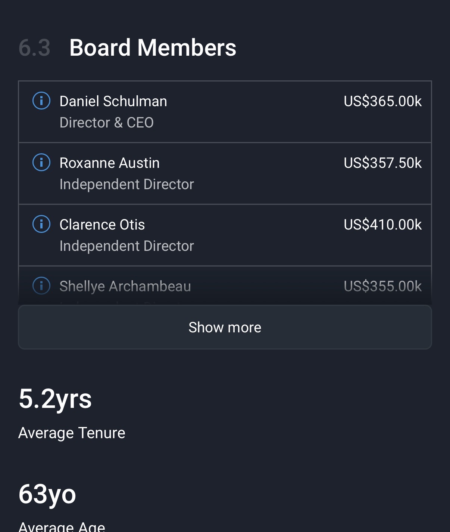Image resolution: width=450 pixels, height=532 pixels.
Task: Click on the Clarence Otis name
Action: (102, 225)
